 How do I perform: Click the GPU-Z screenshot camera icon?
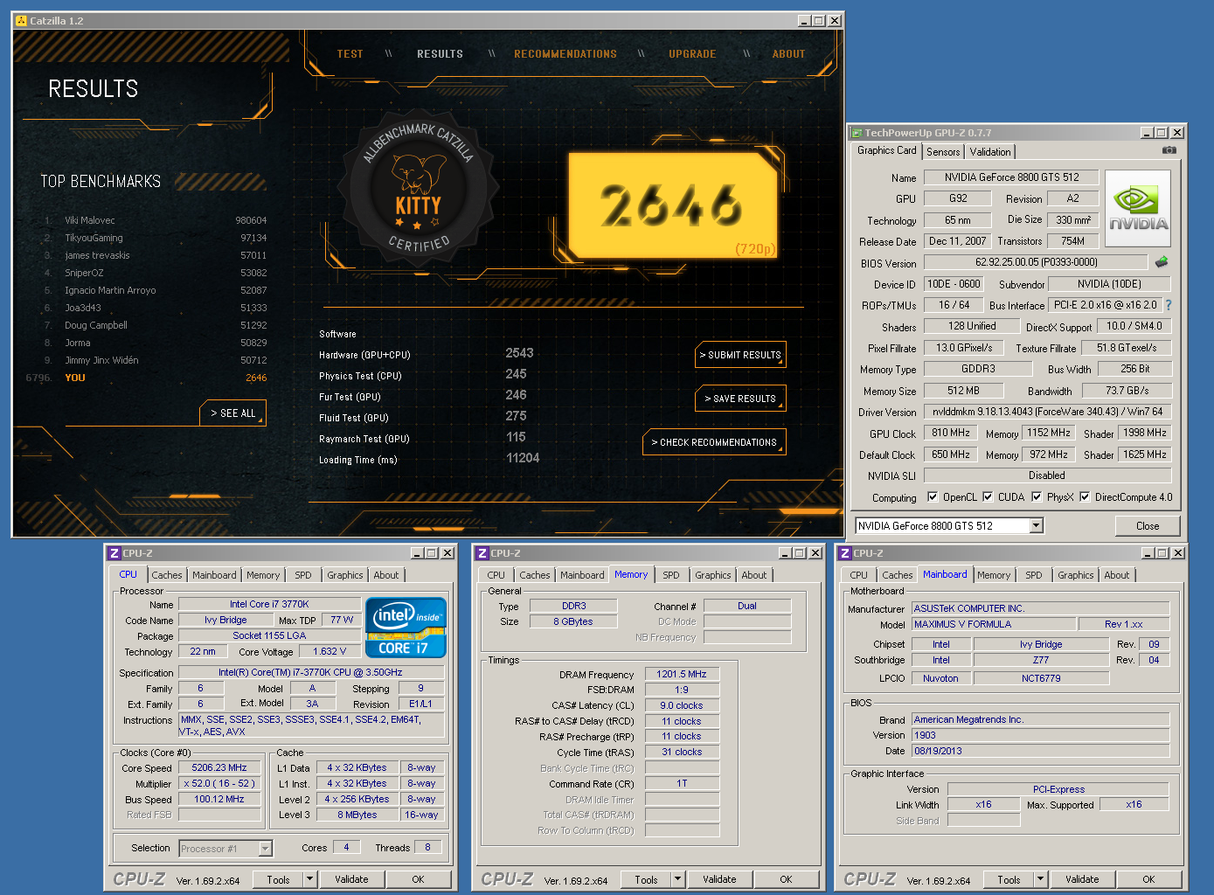click(x=1169, y=150)
